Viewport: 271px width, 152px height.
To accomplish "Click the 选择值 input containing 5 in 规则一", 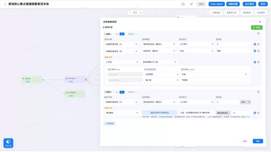I will pos(233,44).
